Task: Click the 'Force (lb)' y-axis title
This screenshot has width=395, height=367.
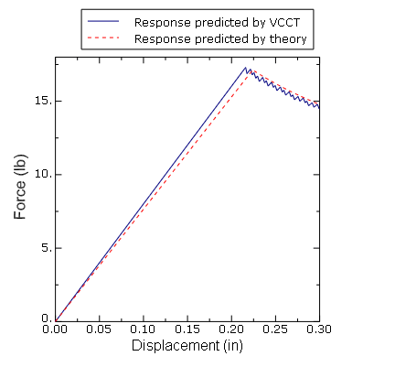Action: 20,187
